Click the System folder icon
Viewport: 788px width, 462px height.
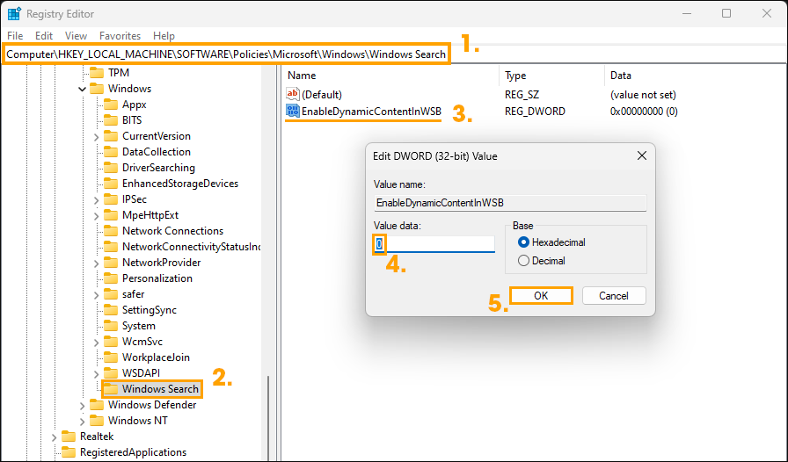coord(111,326)
